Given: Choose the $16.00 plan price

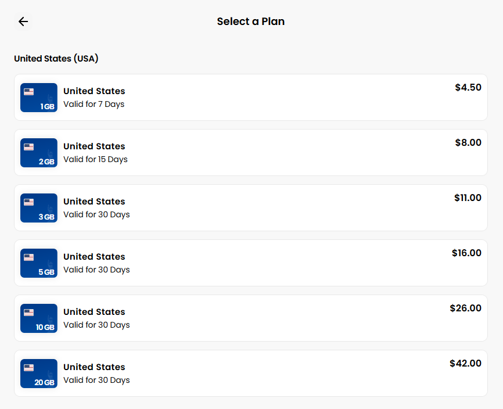Looking at the screenshot, I should [x=466, y=253].
